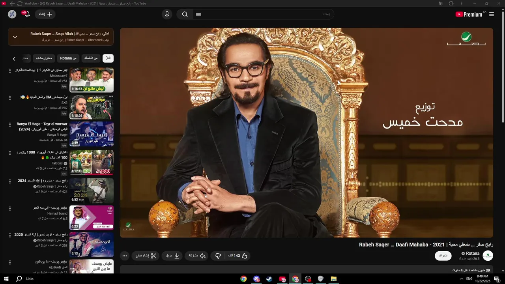Open Rabeh Saqer Seqa Allah up-next title
505x284 pixels.
coord(69,34)
